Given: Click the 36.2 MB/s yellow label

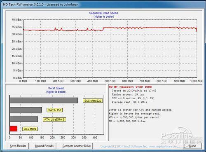Looking at the screenshot, I should 30,129.
